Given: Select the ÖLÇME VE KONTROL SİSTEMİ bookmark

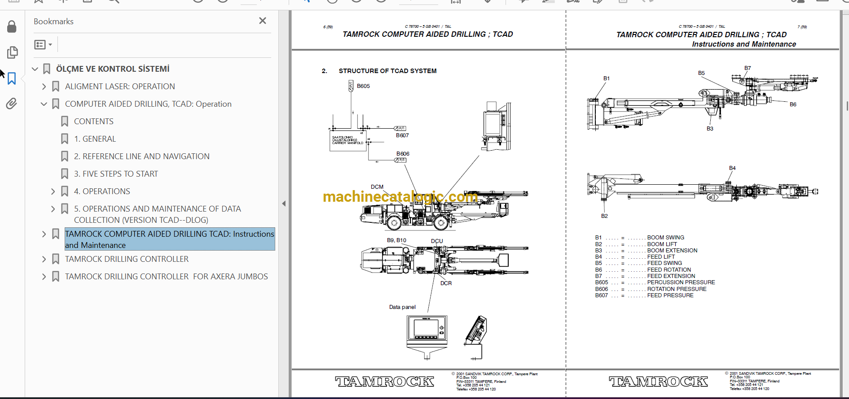Looking at the screenshot, I should [113, 69].
